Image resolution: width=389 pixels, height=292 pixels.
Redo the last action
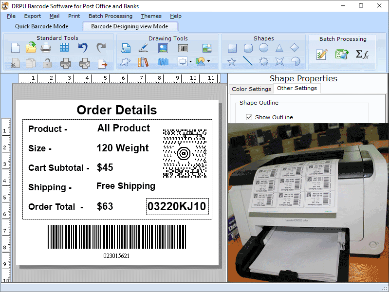point(101,47)
